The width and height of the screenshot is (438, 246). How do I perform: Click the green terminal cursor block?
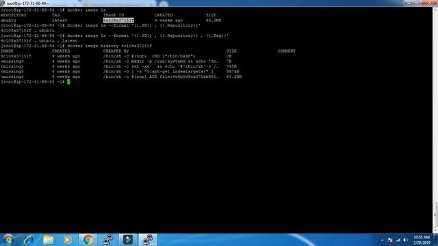coord(68,82)
